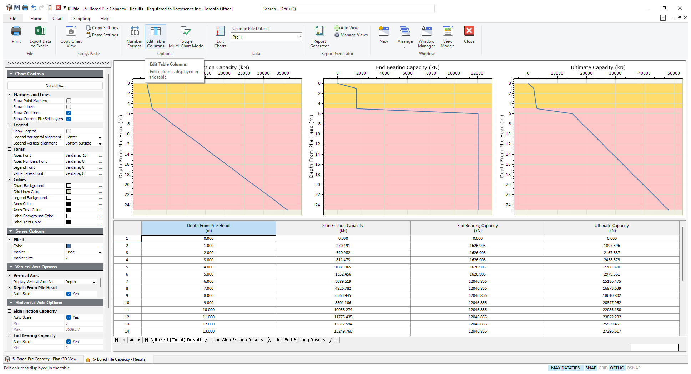Enable the Show Legend checkbox
The image size is (691, 374).
[69, 131]
